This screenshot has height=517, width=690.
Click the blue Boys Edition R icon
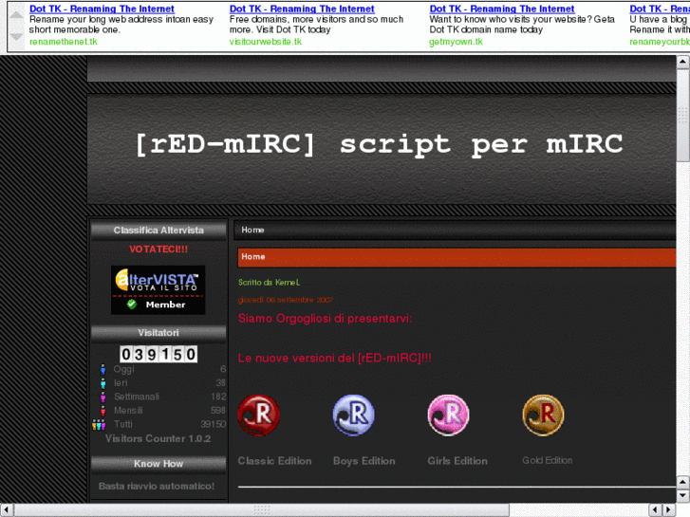354,415
